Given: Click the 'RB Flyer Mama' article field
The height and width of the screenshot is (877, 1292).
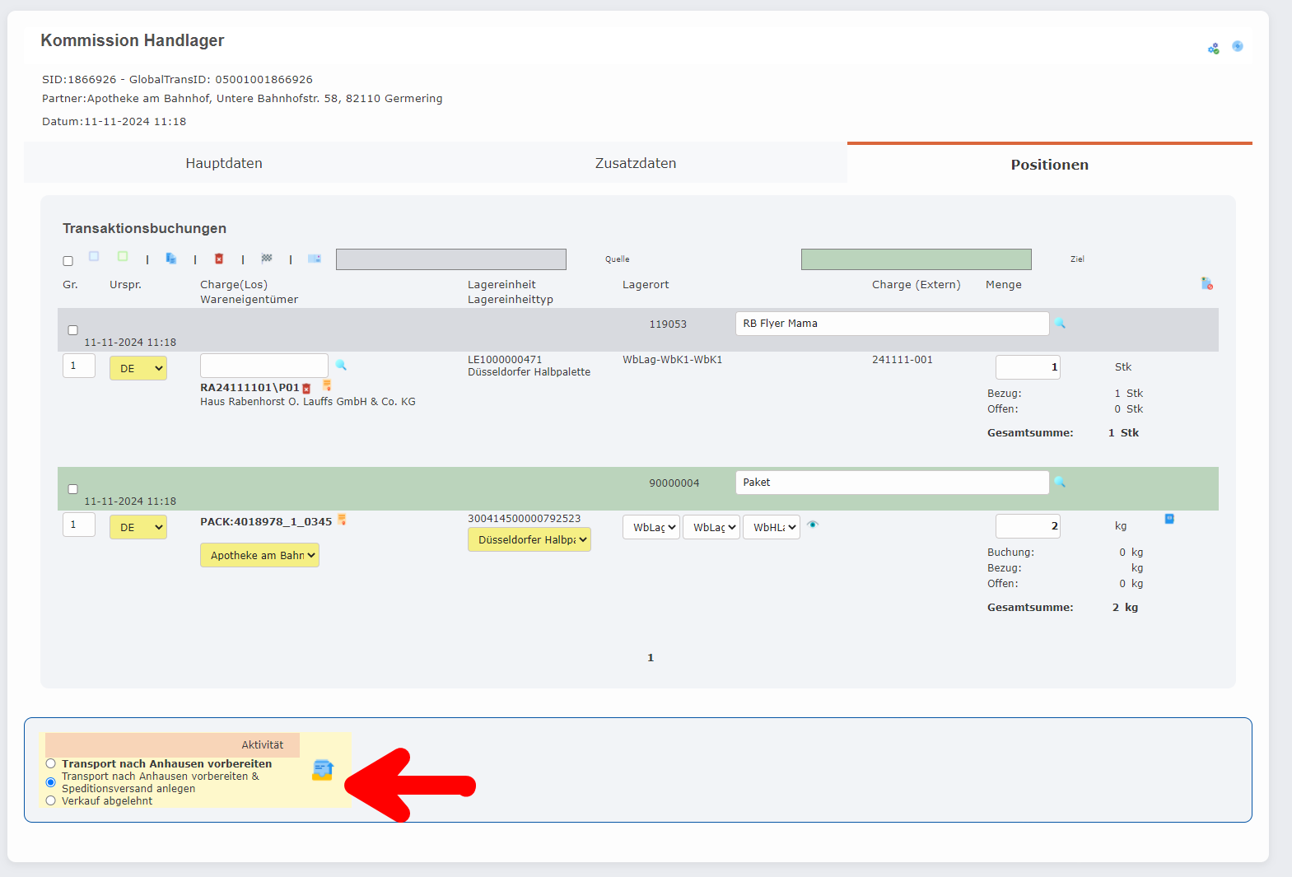Looking at the screenshot, I should click(x=893, y=324).
